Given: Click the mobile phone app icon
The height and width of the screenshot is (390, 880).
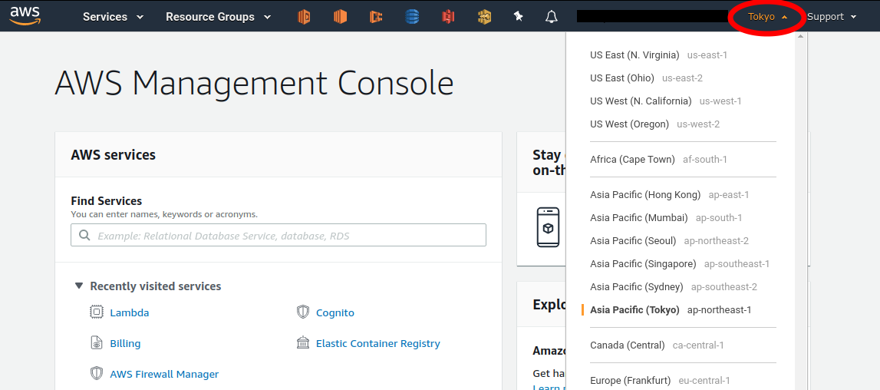Looking at the screenshot, I should [x=548, y=227].
